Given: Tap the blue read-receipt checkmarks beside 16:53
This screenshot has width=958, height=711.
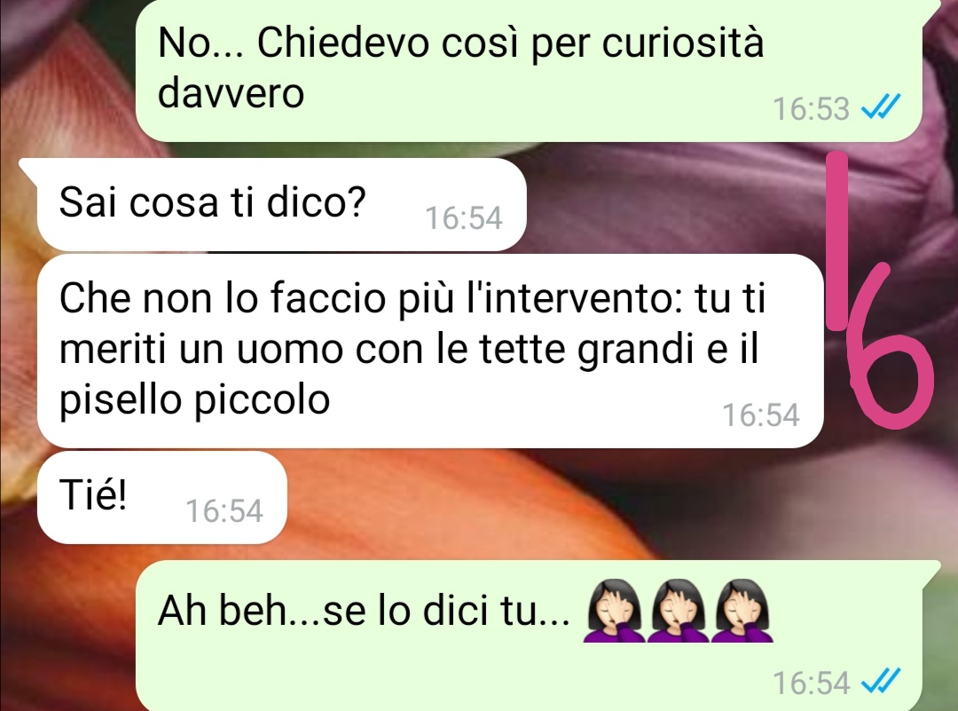Looking at the screenshot, I should pos(881,107).
